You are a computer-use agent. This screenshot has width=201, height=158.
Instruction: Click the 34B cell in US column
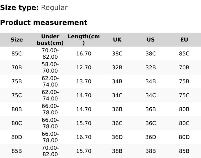(151, 81)
